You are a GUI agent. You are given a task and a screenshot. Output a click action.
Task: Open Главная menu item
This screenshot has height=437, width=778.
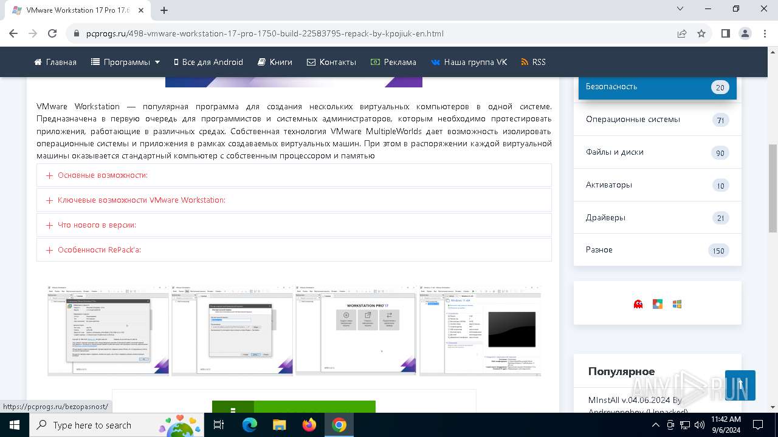[55, 62]
